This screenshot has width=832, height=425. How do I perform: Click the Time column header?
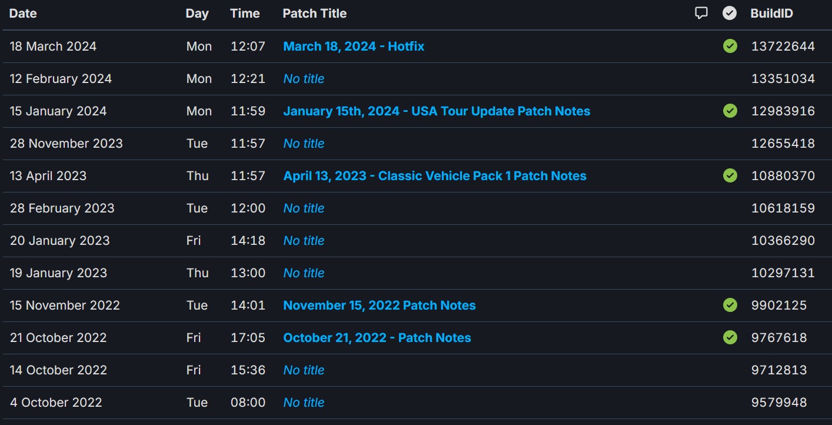pyautogui.click(x=245, y=14)
